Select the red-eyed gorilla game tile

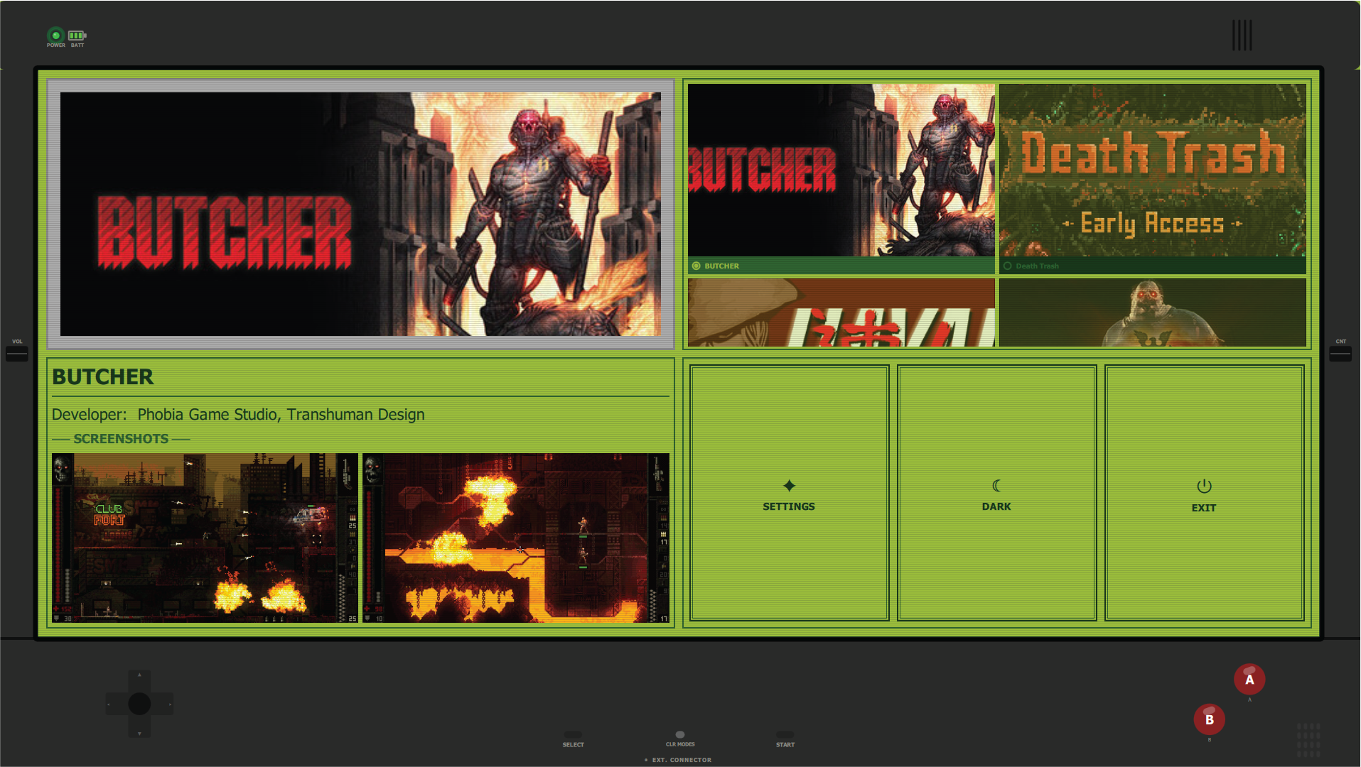pyautogui.click(x=1152, y=312)
